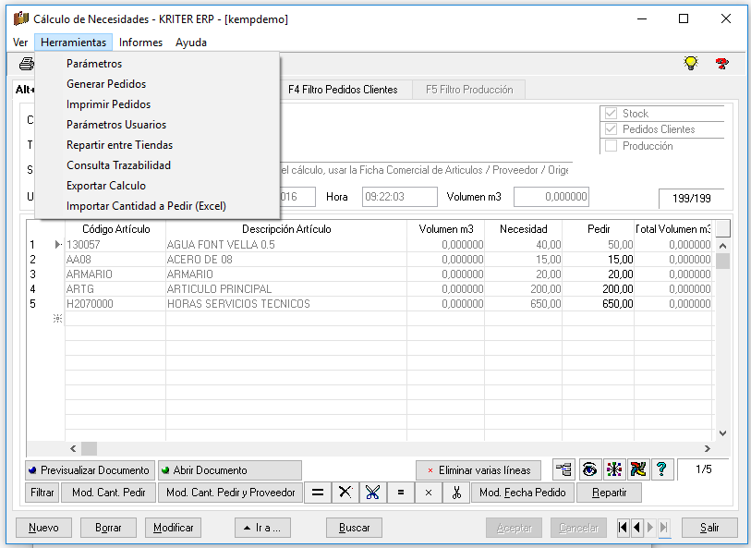751x548 pixels.
Task: Click Mod. Fecha Pedido button
Action: pyautogui.click(x=523, y=493)
